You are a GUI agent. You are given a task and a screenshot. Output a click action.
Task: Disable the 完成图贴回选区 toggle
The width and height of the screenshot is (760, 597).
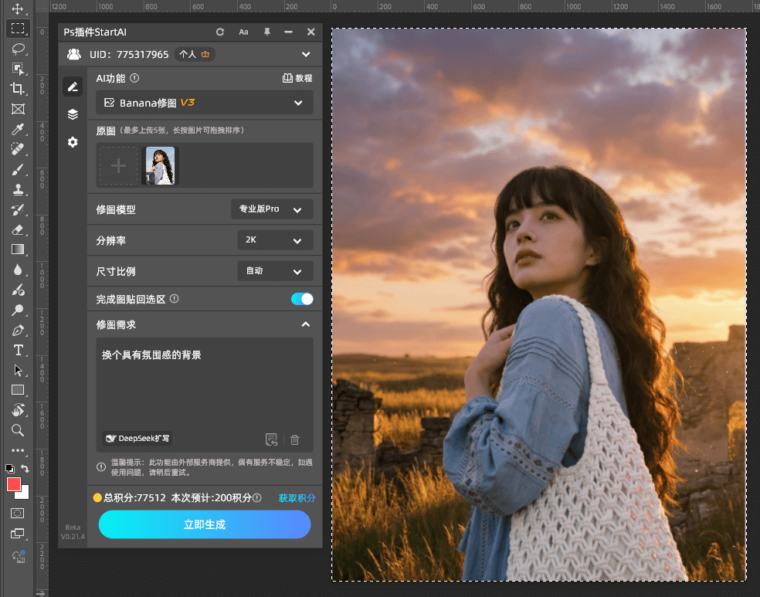[301, 299]
